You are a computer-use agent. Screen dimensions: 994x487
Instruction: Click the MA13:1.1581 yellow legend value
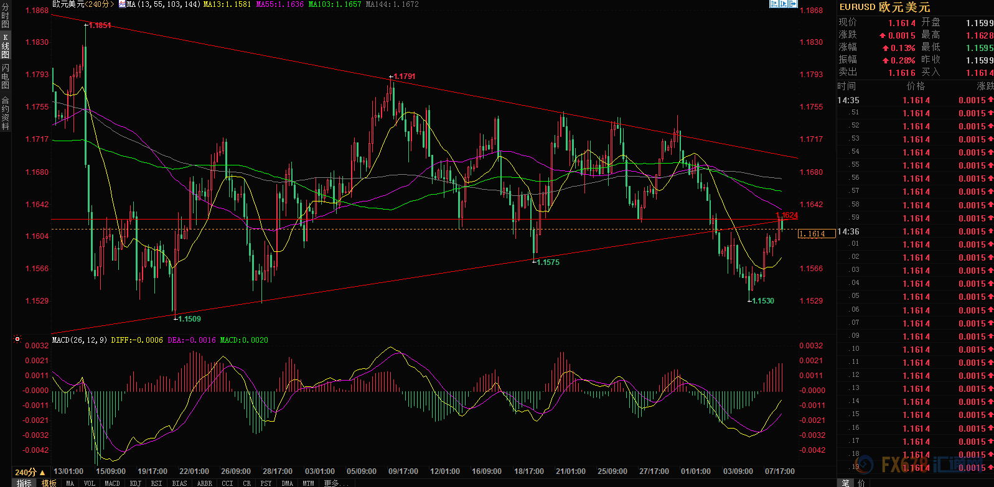227,4
